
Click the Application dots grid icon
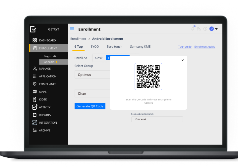pyautogui.click(x=34, y=76)
